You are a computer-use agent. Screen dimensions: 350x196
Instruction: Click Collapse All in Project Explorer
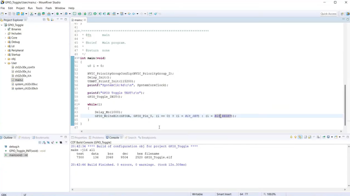[x=44, y=20]
